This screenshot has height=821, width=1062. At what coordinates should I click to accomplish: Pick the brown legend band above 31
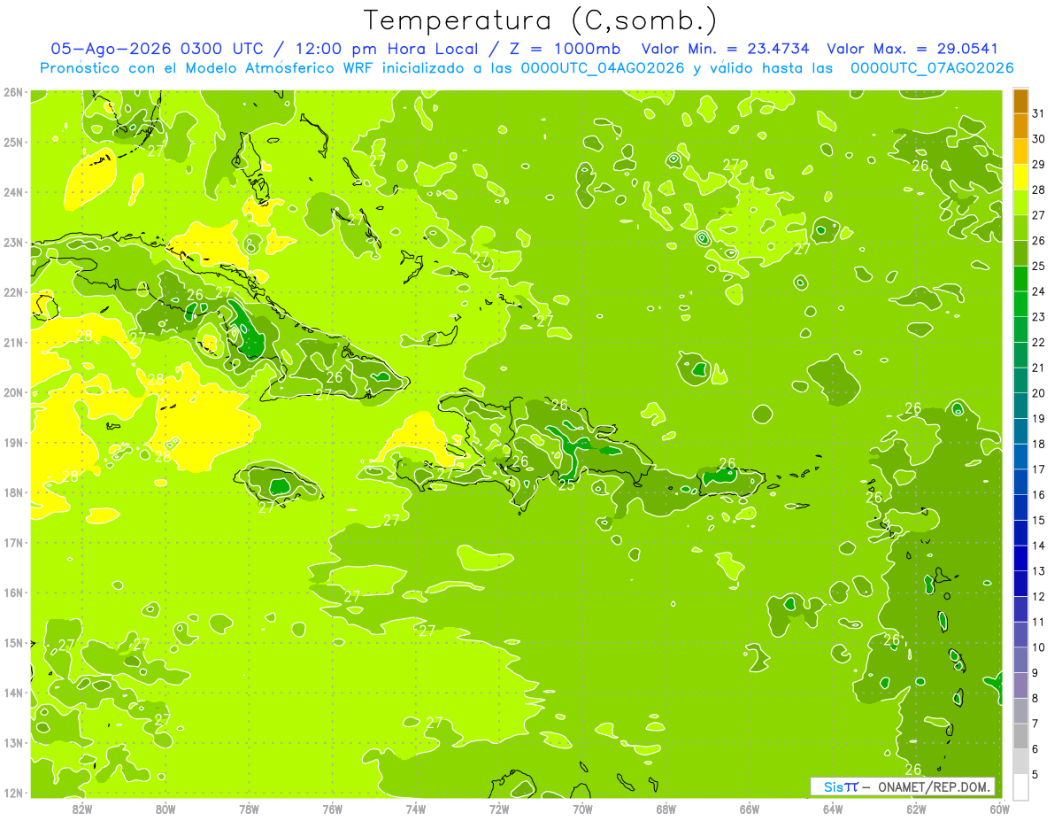pyautogui.click(x=1020, y=101)
